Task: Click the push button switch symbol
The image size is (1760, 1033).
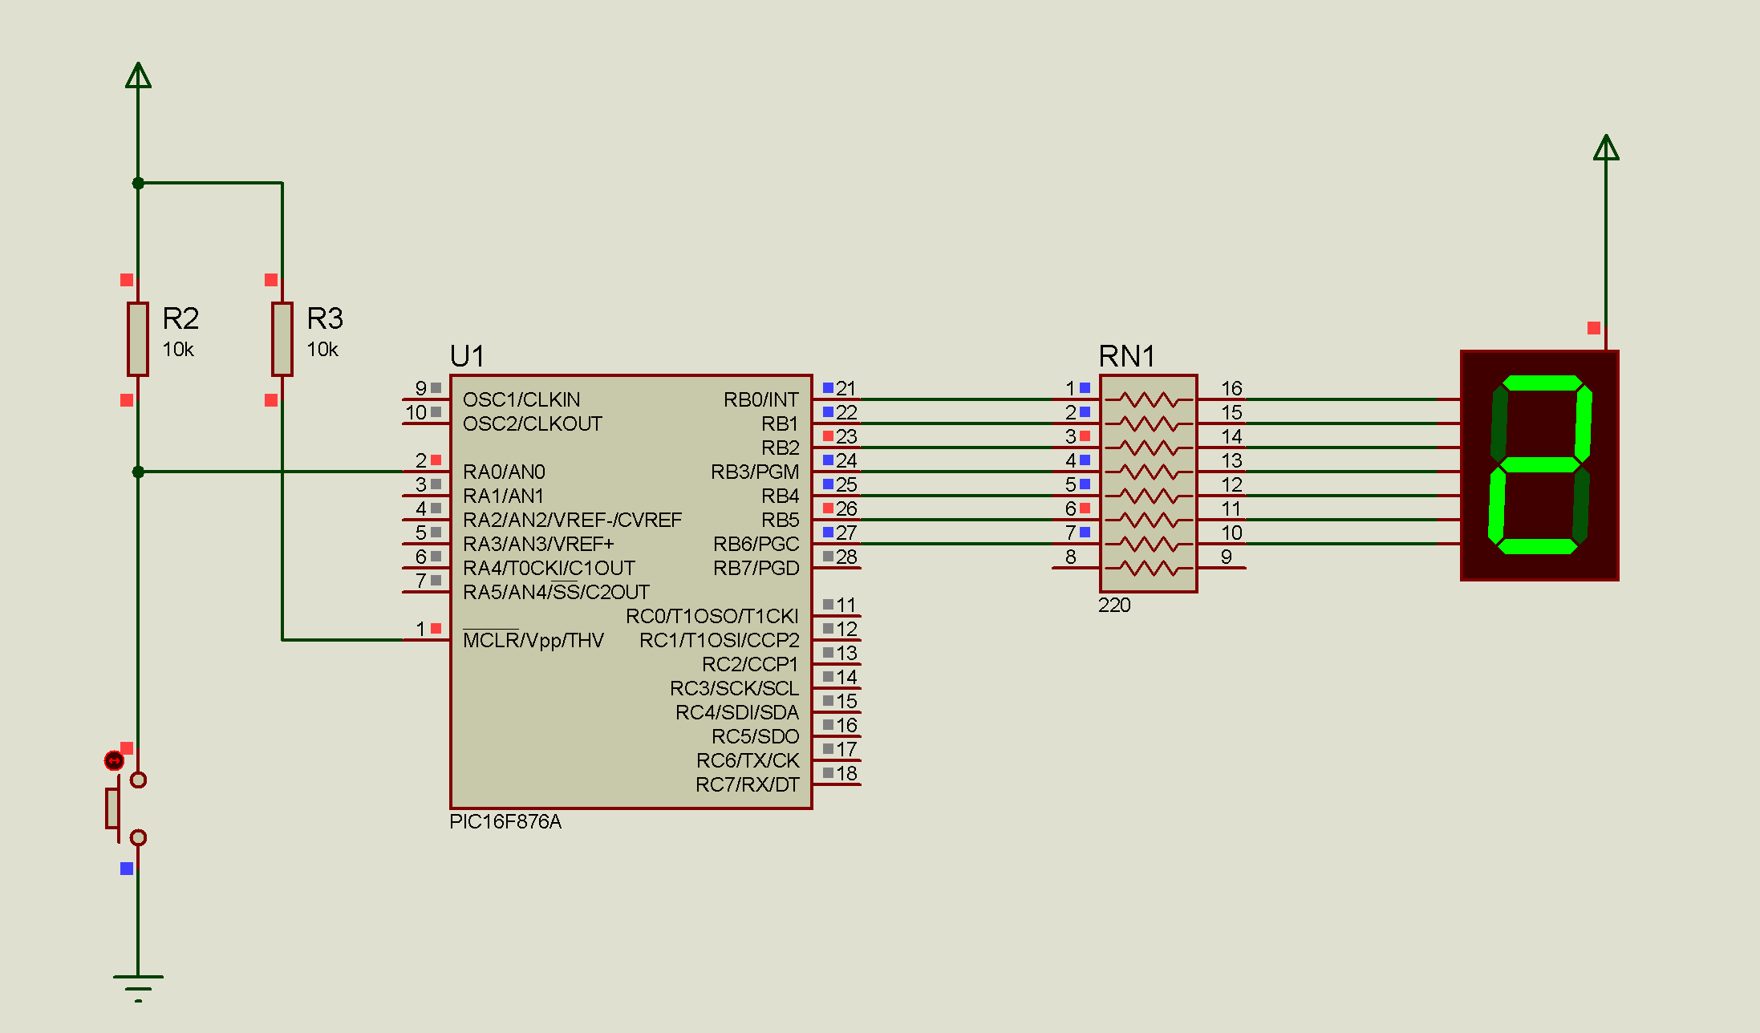Action: 127,808
